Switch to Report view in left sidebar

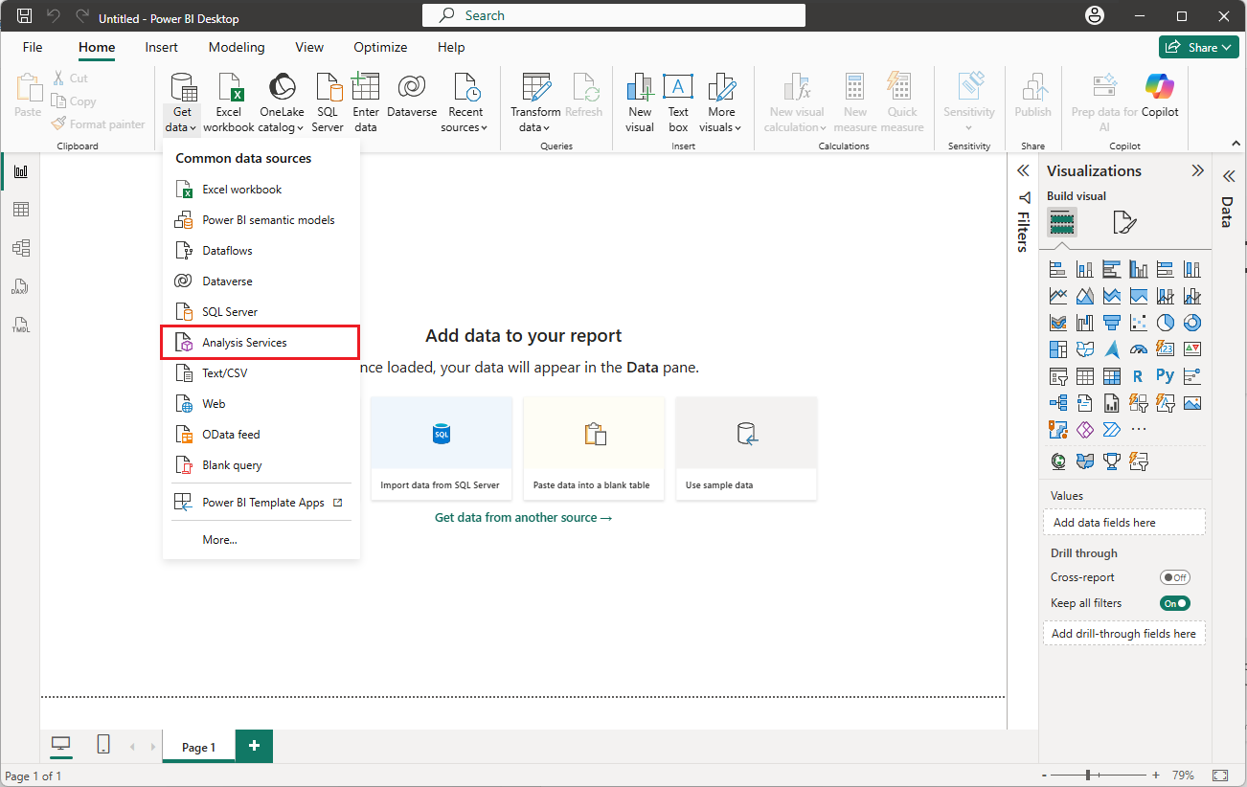(x=20, y=171)
